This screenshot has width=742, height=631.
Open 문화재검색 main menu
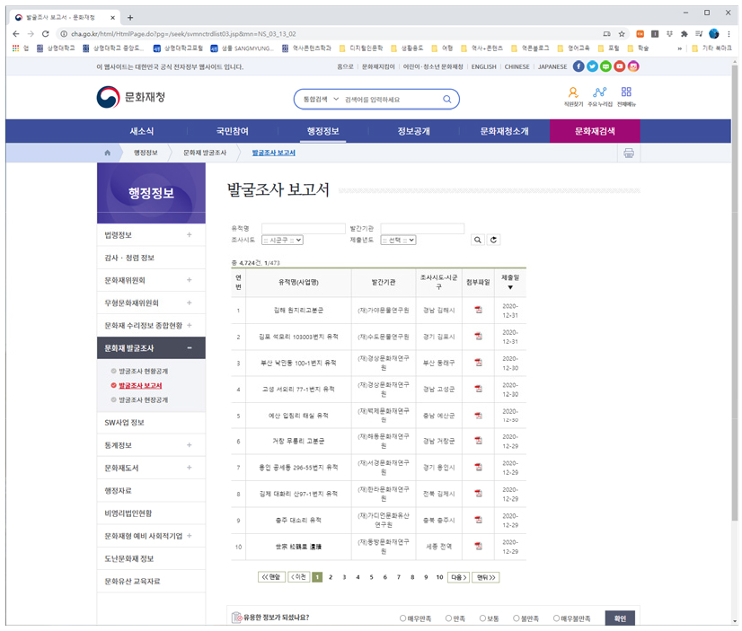point(595,131)
